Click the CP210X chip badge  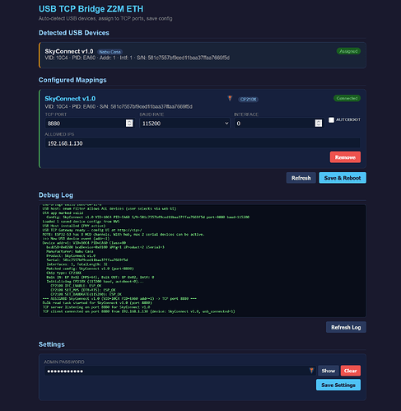248,100
